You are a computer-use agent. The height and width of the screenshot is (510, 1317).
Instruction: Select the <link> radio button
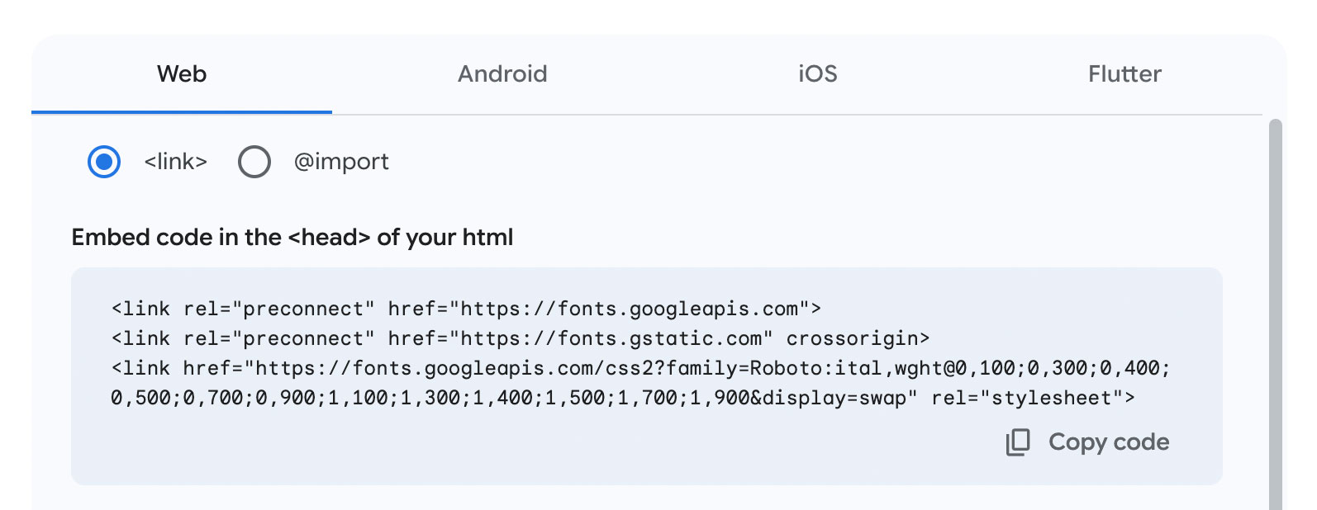coord(103,162)
